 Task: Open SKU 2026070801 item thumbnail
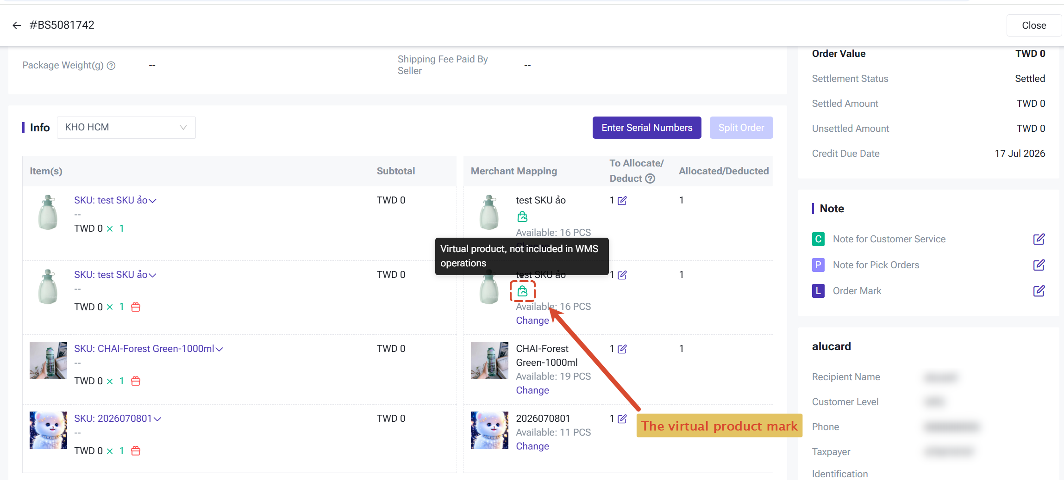pos(48,430)
